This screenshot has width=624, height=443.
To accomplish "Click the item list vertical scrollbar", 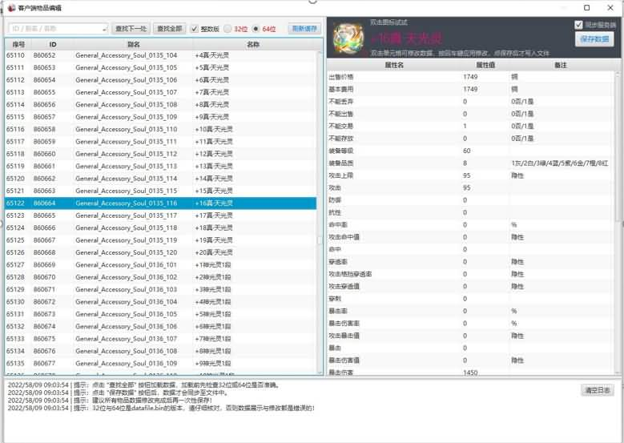I will click(x=320, y=200).
